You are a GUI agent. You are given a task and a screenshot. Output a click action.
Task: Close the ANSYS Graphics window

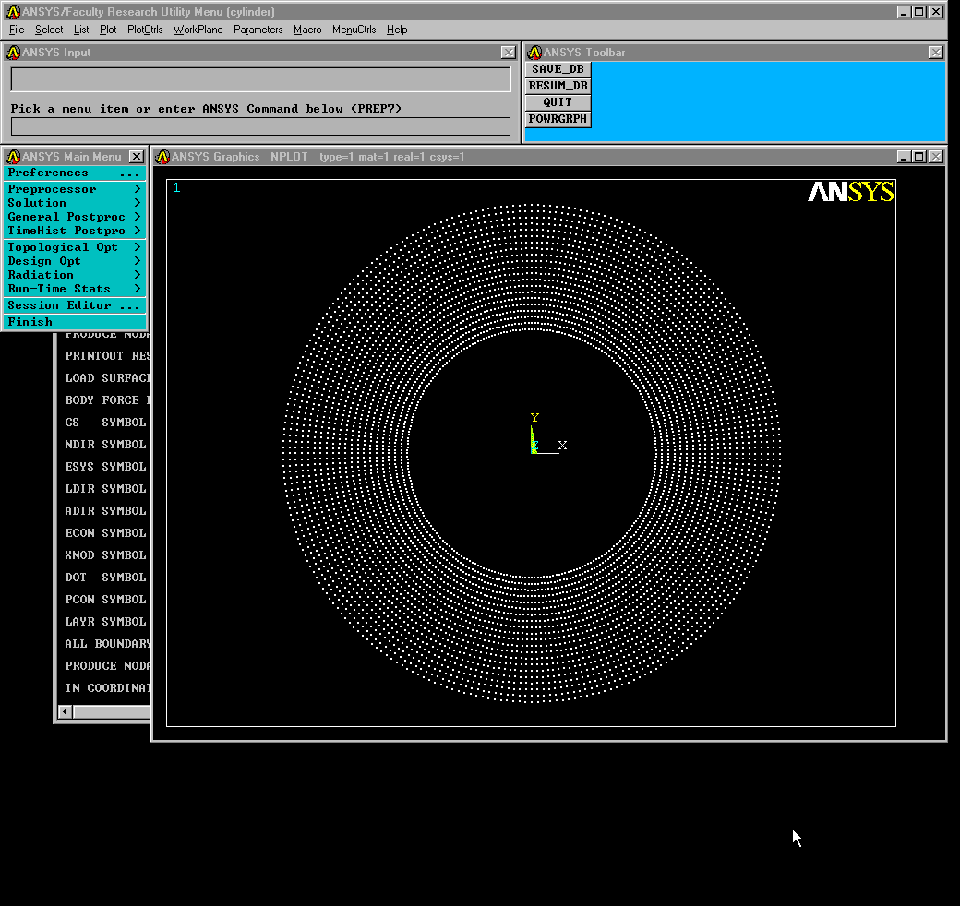(x=936, y=157)
